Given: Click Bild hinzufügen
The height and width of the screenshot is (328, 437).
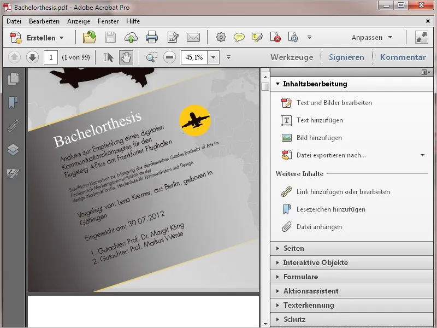Looking at the screenshot, I should pos(311,138).
